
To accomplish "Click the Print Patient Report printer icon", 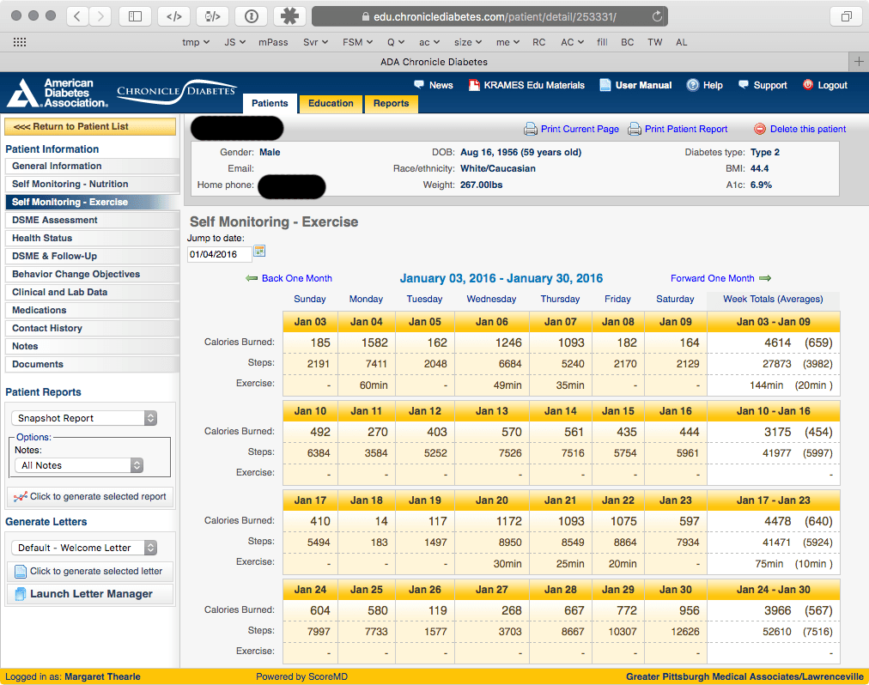I will 634,129.
